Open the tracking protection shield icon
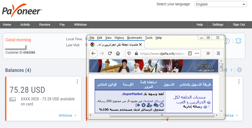Viewport: 252px width, 128px height. pos(129,54)
